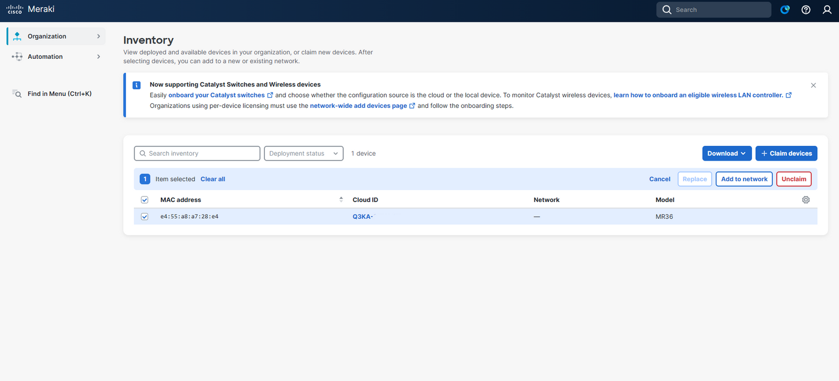Click the Organization sidebar icon

point(17,36)
